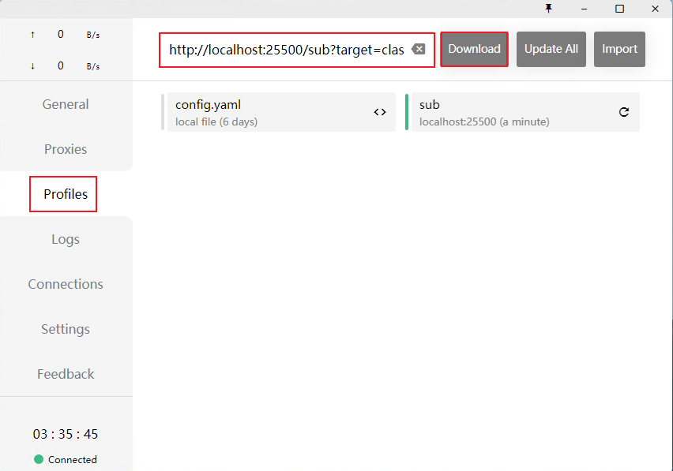Activate the config.yaml profile card

coord(261,112)
